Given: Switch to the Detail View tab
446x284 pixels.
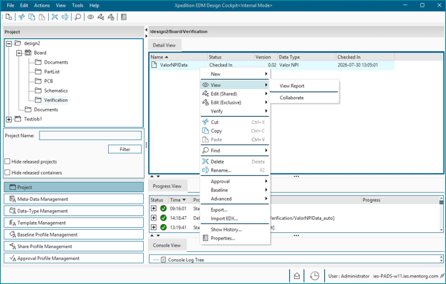Looking at the screenshot, I should pyautogui.click(x=164, y=45).
